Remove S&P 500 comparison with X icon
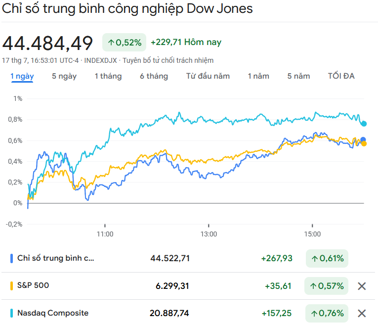Image resolution: width=378 pixels, height=325 pixels. [362, 286]
